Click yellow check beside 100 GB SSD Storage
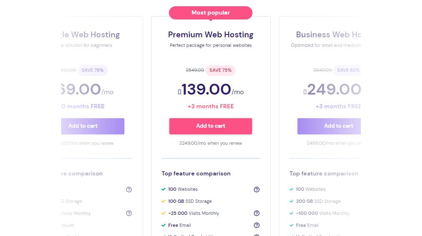The height and width of the screenshot is (236, 422). [164, 201]
